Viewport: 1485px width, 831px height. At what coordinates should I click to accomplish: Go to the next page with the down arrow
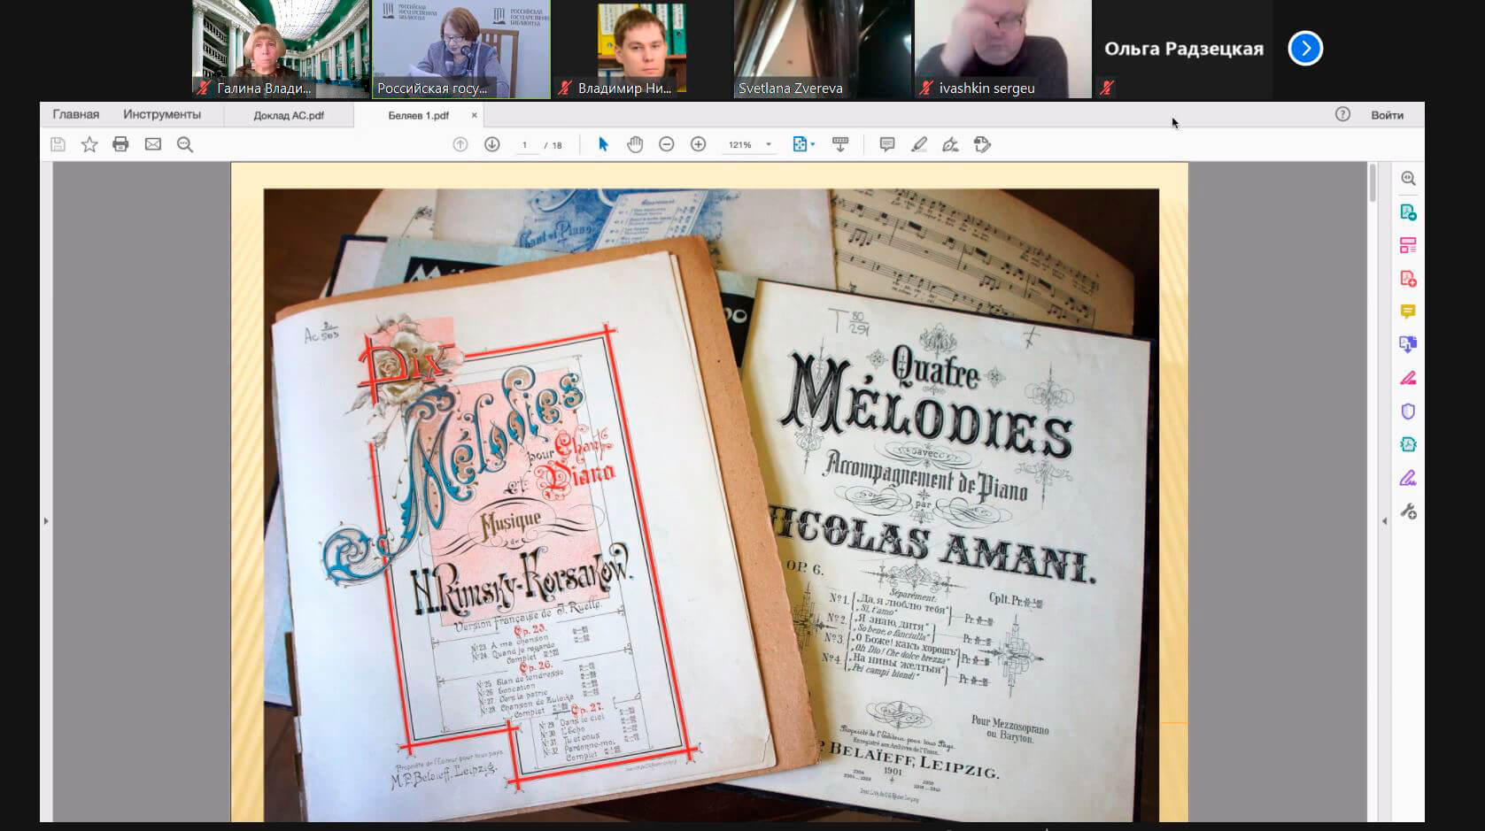pos(492,144)
